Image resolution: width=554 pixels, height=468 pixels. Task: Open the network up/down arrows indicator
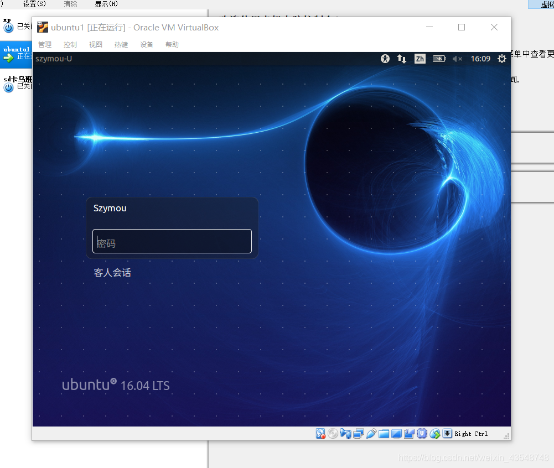click(402, 59)
